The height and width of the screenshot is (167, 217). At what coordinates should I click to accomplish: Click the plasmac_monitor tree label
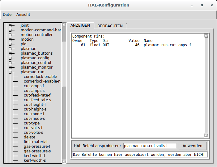click(36, 67)
